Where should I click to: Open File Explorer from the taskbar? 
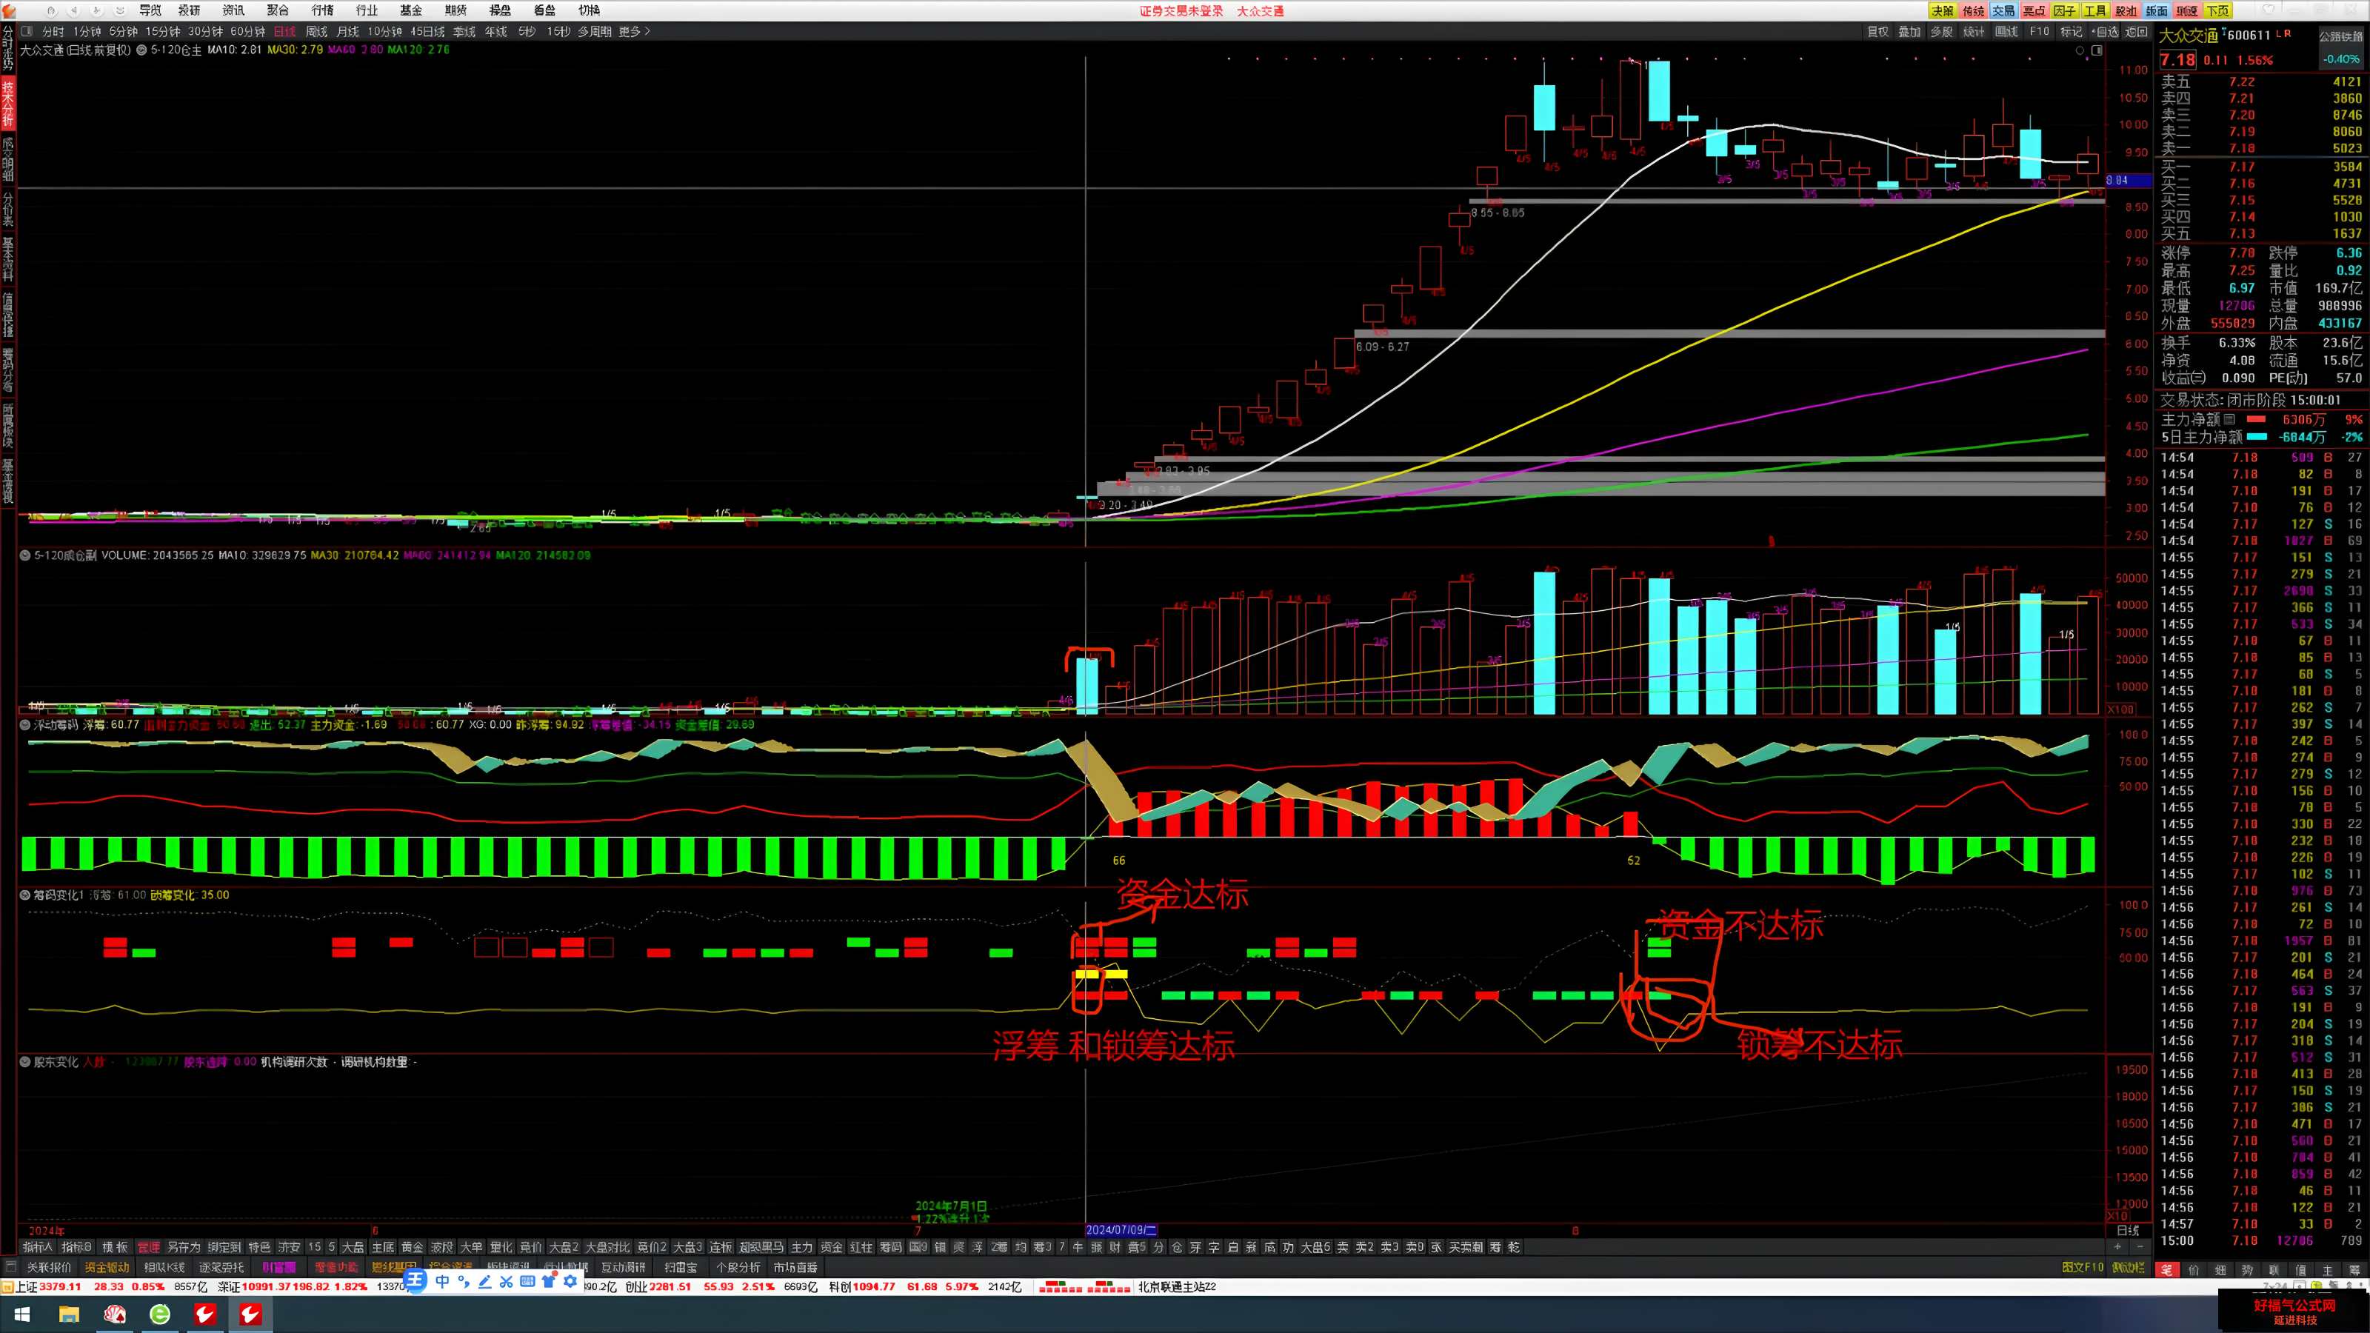click(69, 1314)
